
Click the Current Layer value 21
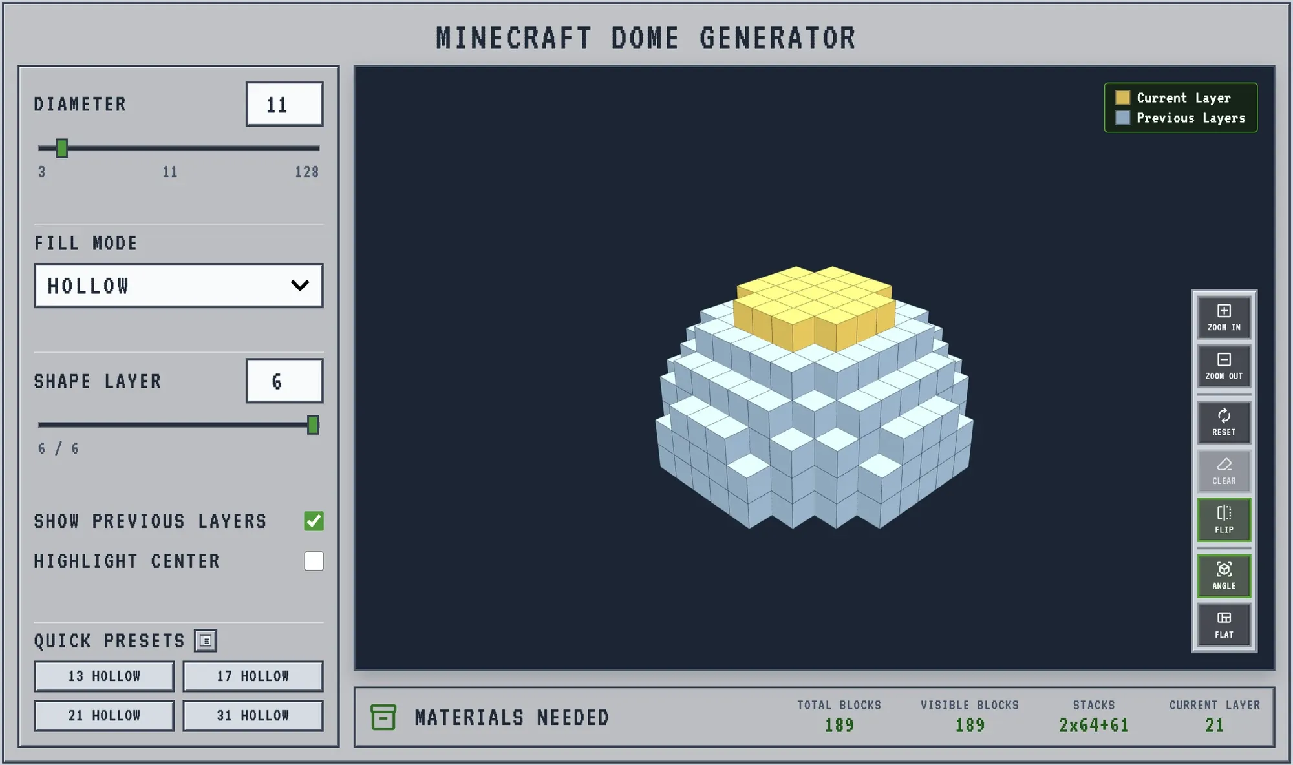click(1215, 726)
